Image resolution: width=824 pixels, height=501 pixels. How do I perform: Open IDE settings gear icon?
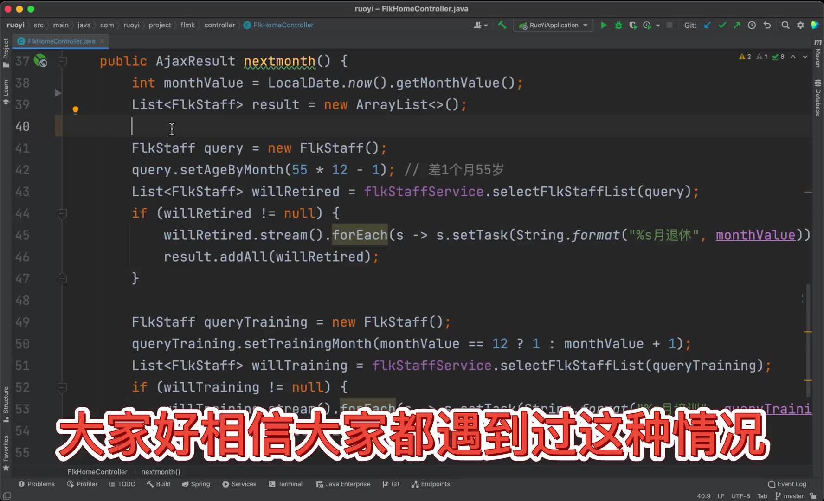[x=800, y=25]
